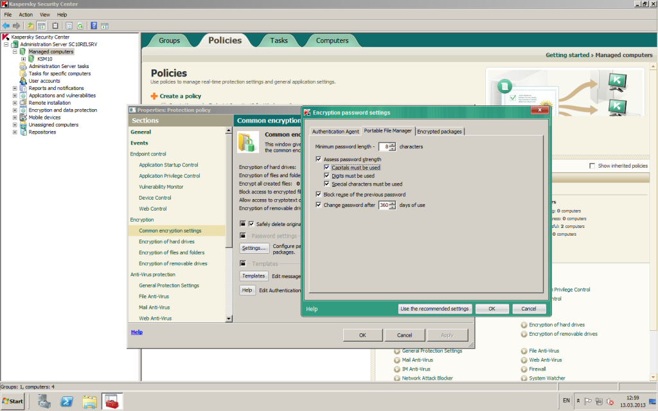Click the Mobile devices icon
The height and width of the screenshot is (411, 658).
tap(23, 118)
